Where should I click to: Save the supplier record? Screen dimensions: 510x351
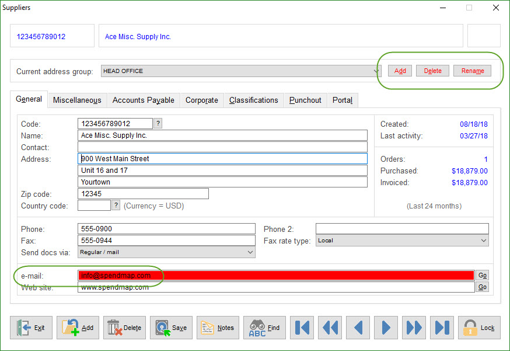click(172, 328)
